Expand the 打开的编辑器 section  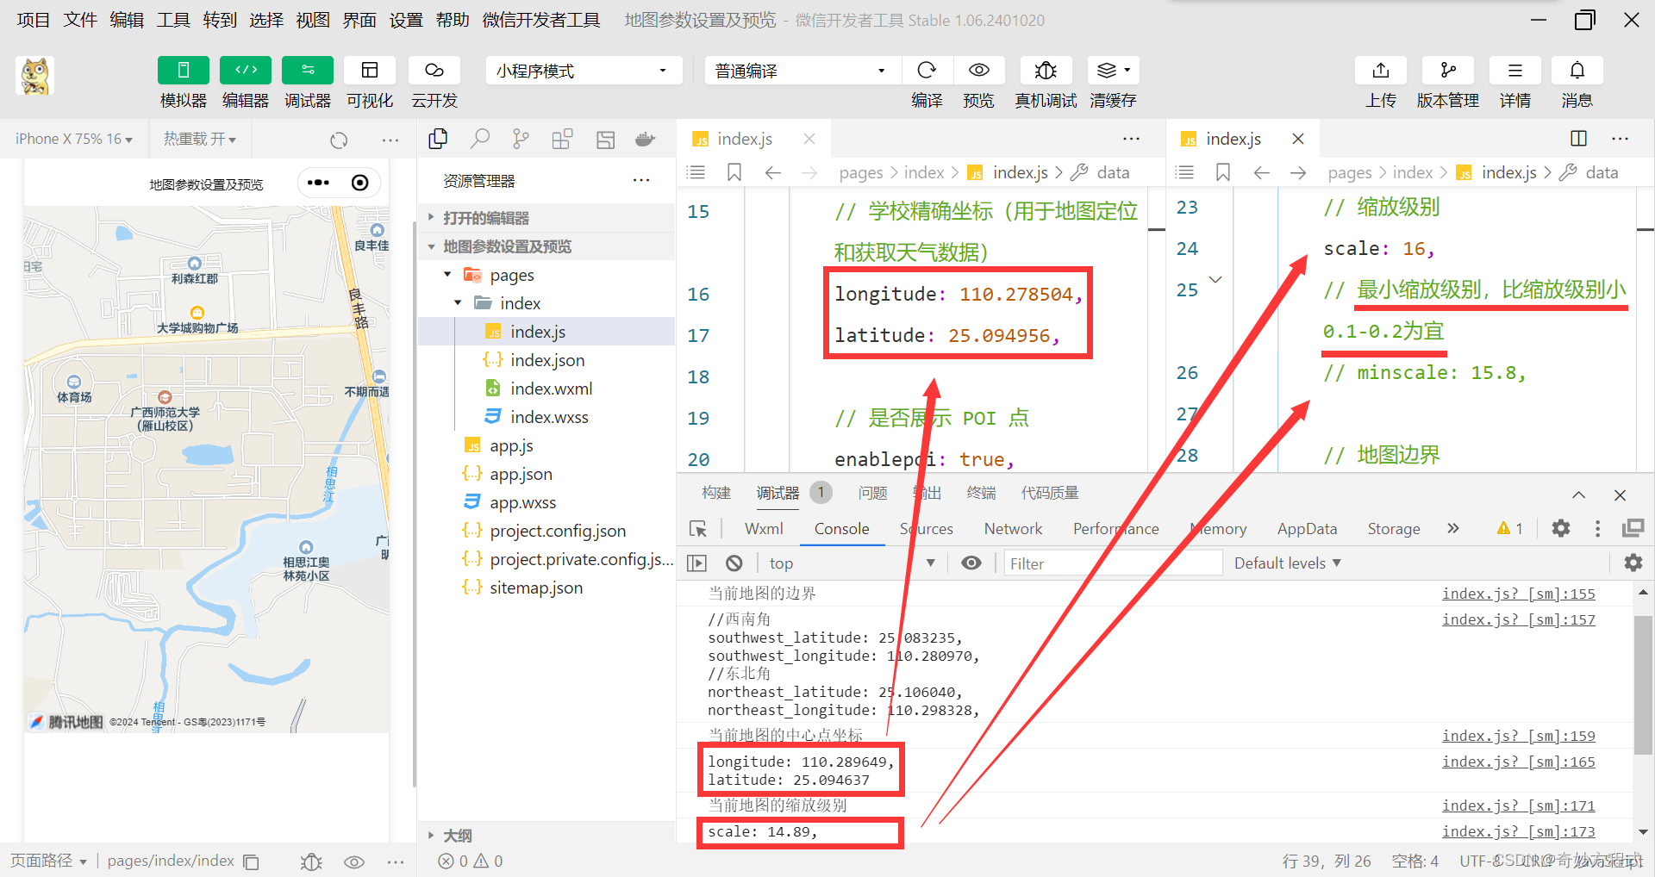546,218
